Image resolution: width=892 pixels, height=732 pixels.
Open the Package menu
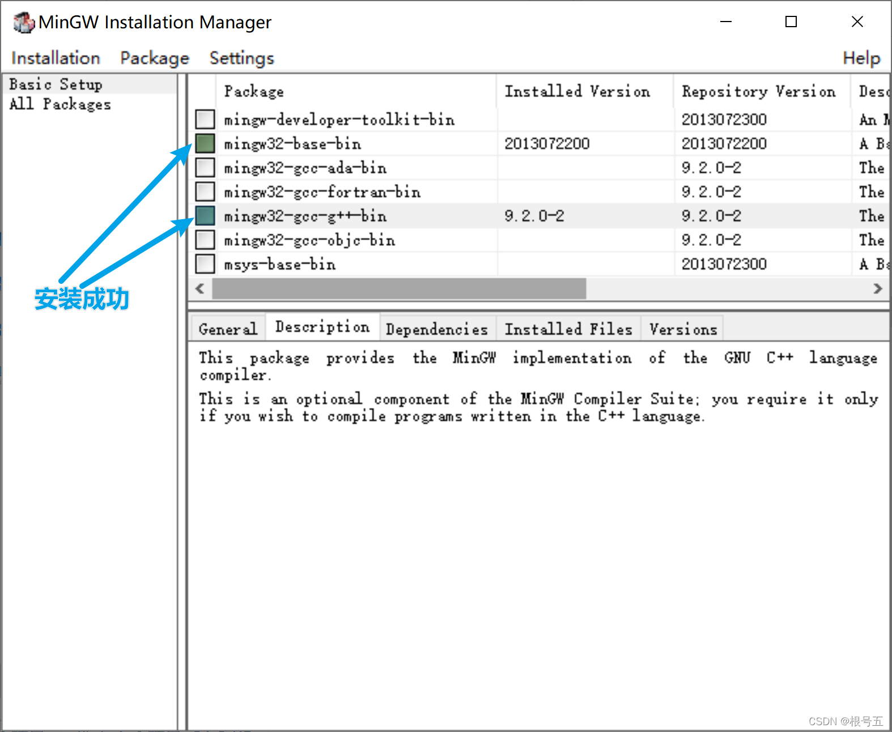point(155,58)
